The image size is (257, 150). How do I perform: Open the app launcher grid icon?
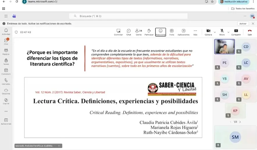6,16
